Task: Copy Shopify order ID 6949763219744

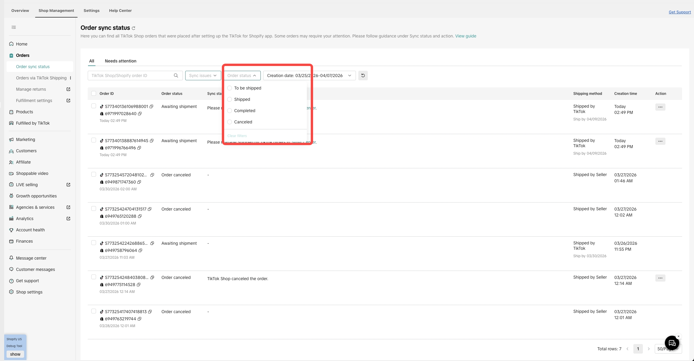Action: [x=139, y=319]
